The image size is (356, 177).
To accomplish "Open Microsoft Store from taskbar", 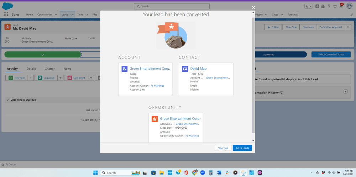I will point(153,173).
